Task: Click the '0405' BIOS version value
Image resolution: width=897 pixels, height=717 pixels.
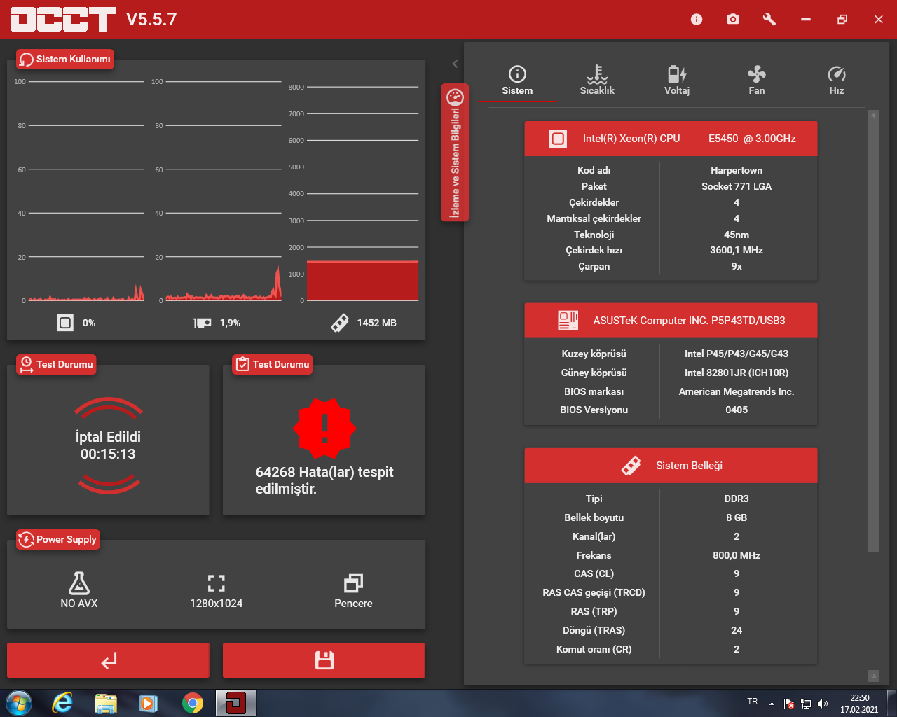Action: coord(737,410)
